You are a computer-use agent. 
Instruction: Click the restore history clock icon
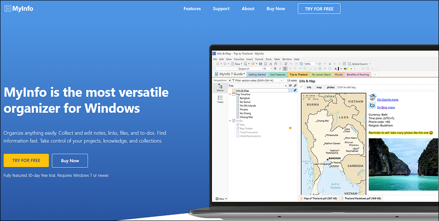301,64
